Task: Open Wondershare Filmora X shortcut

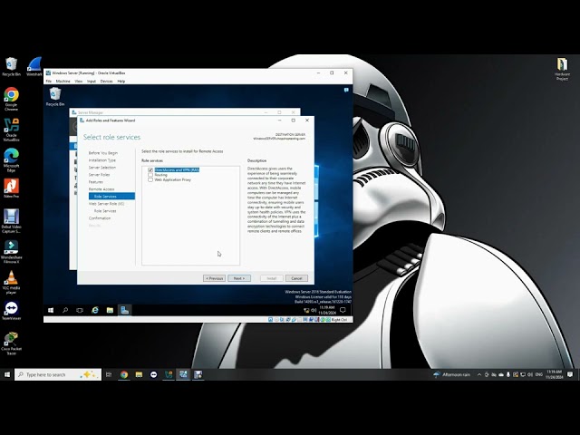Action: coord(11,252)
